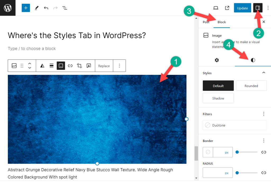
Task: Select the Styles half-circle icon in sidebar
Action: pyautogui.click(x=253, y=60)
